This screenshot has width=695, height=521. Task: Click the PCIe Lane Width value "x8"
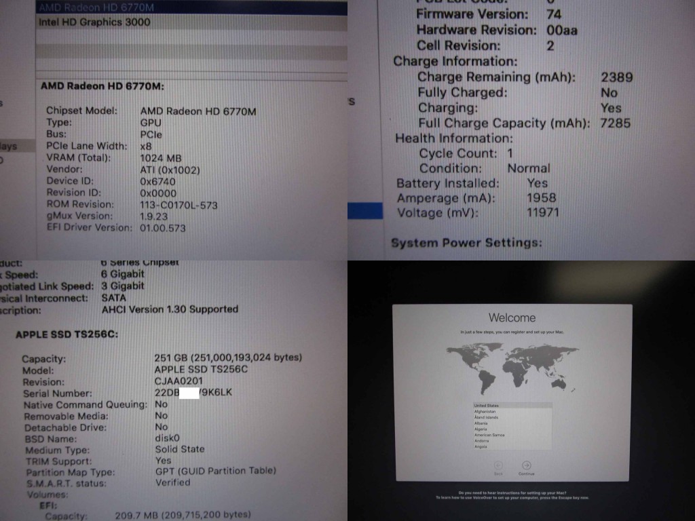click(x=146, y=147)
